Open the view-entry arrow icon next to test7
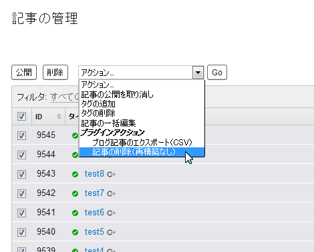This screenshot has height=252, width=314. pyautogui.click(x=111, y=194)
